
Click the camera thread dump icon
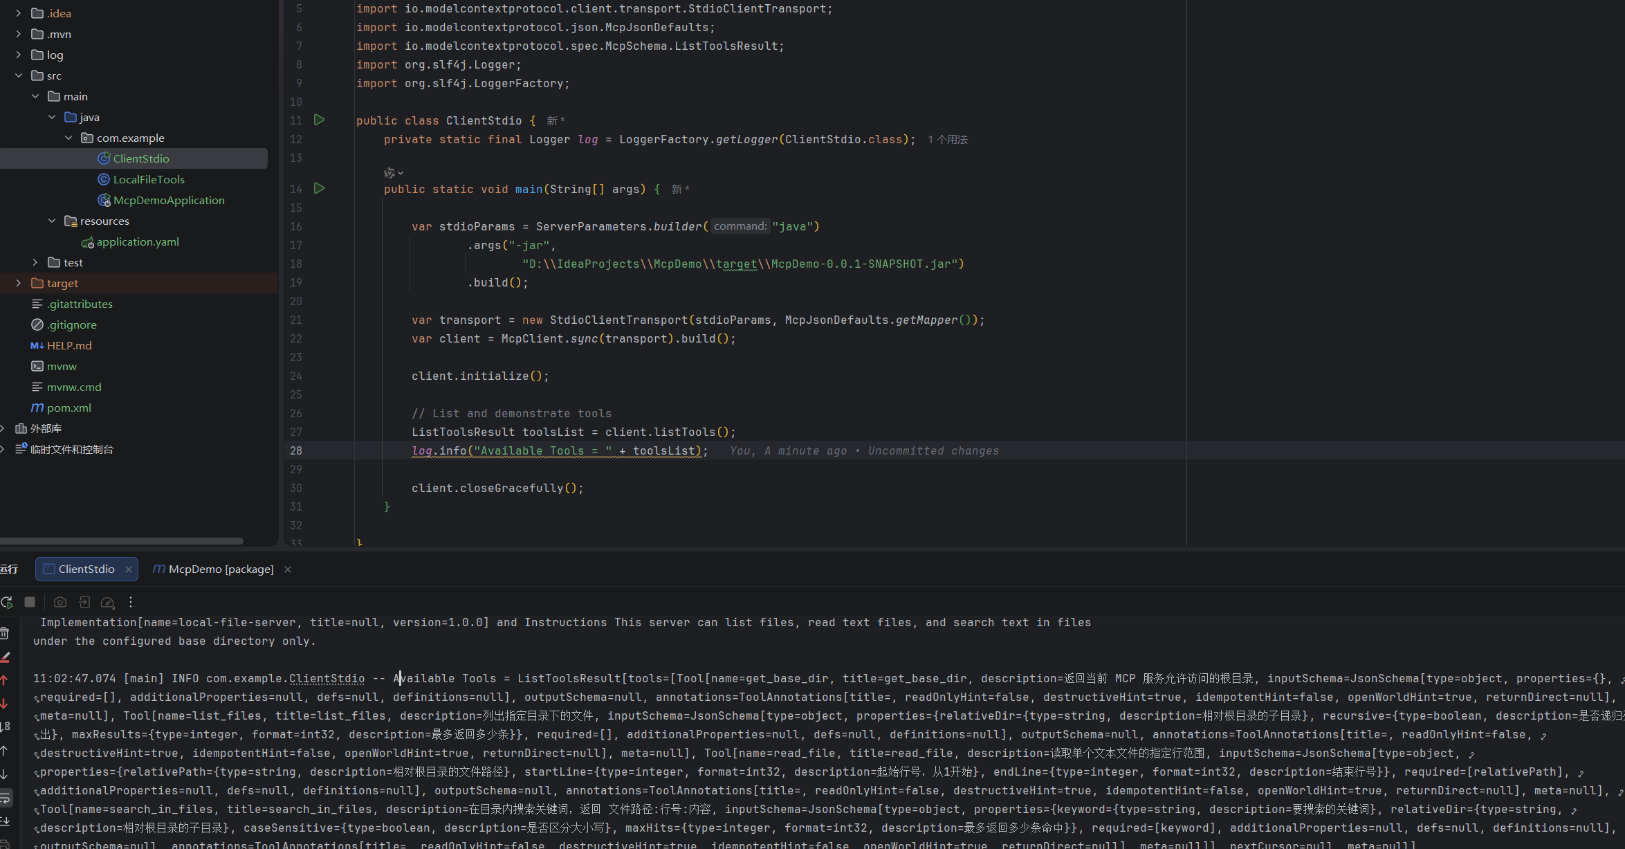(x=60, y=602)
